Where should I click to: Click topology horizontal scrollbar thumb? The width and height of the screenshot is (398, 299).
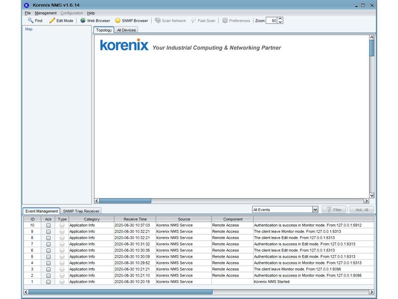coord(125,201)
